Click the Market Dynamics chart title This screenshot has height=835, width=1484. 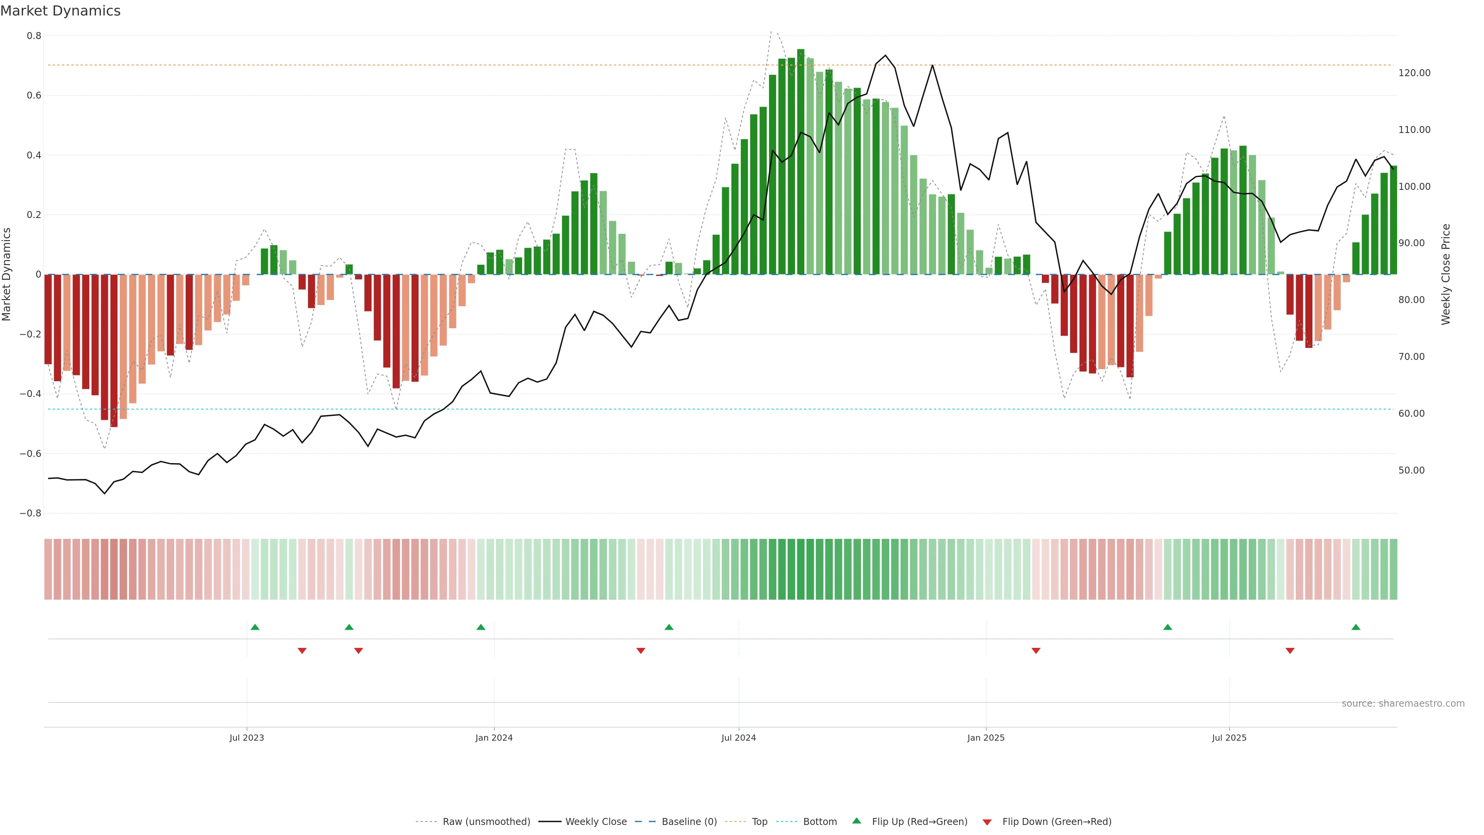point(61,11)
